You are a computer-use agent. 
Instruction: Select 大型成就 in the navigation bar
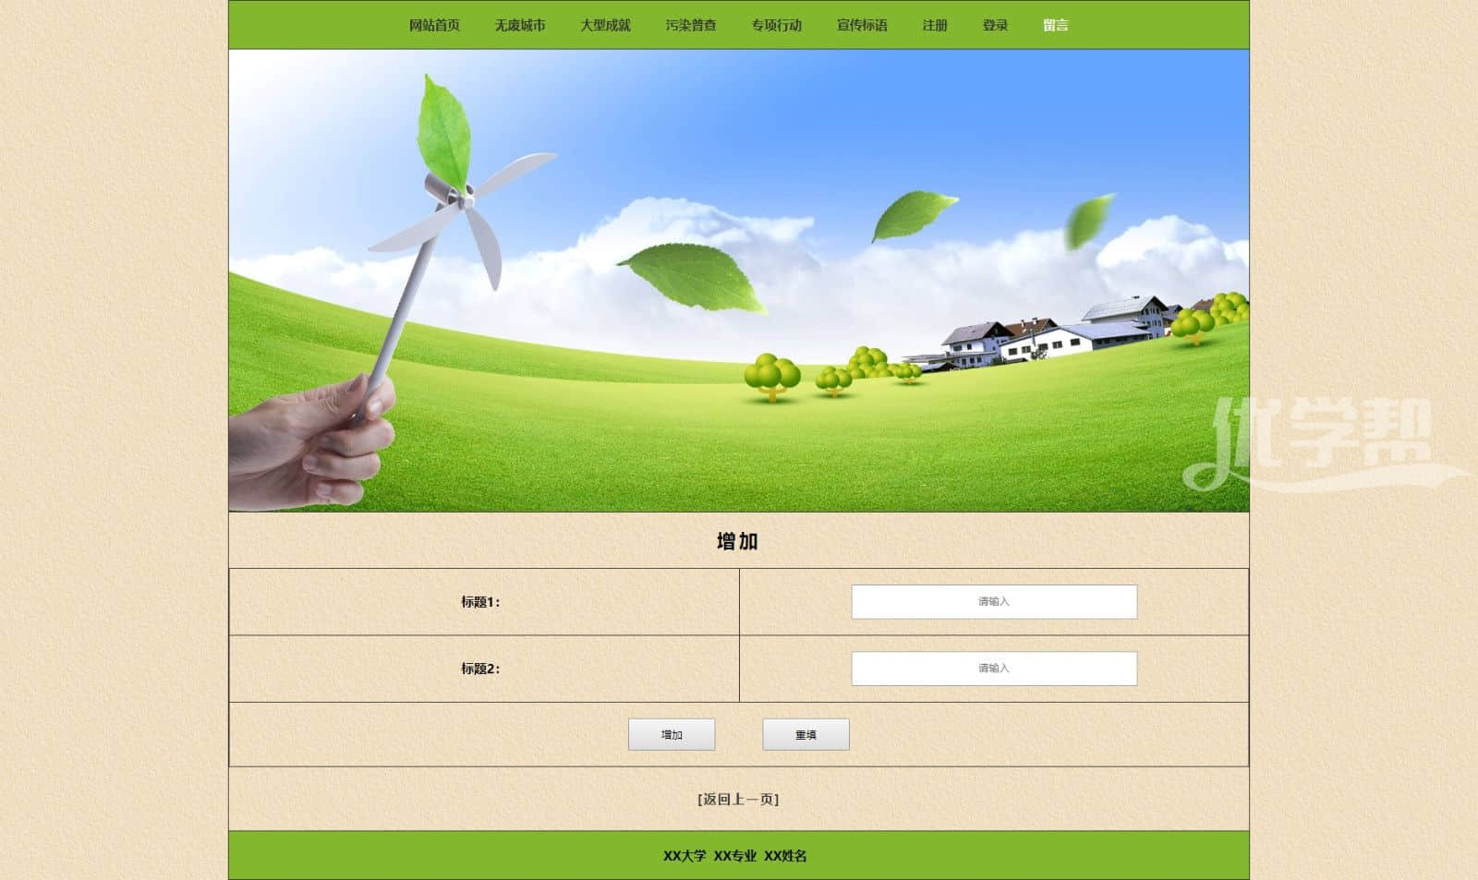(x=605, y=25)
